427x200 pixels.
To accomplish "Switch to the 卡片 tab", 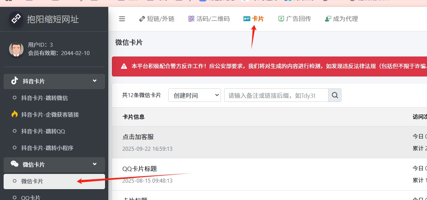I will pyautogui.click(x=254, y=19).
